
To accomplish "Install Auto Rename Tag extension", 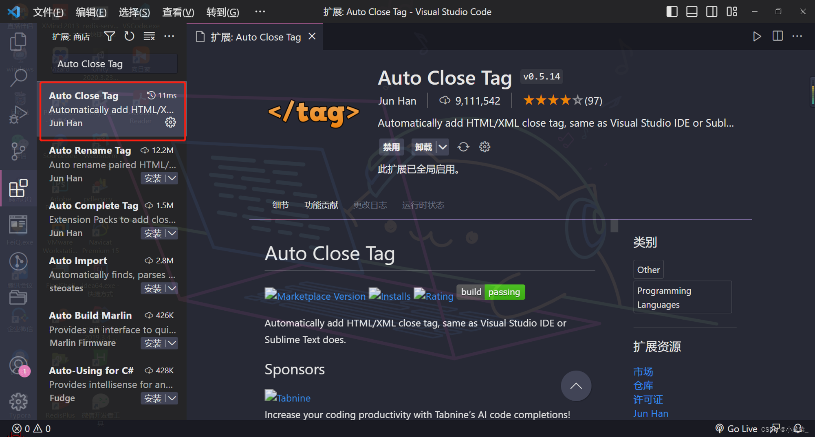I will tap(153, 178).
